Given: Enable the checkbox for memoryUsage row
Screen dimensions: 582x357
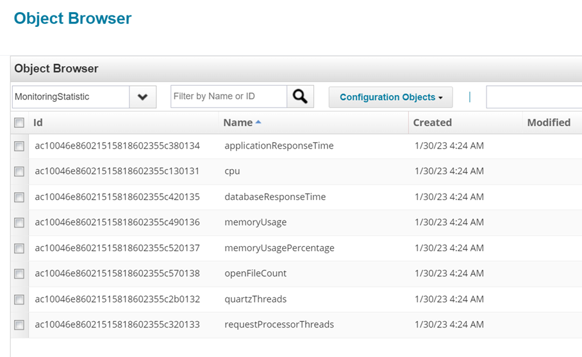Looking at the screenshot, I should pos(19,222).
